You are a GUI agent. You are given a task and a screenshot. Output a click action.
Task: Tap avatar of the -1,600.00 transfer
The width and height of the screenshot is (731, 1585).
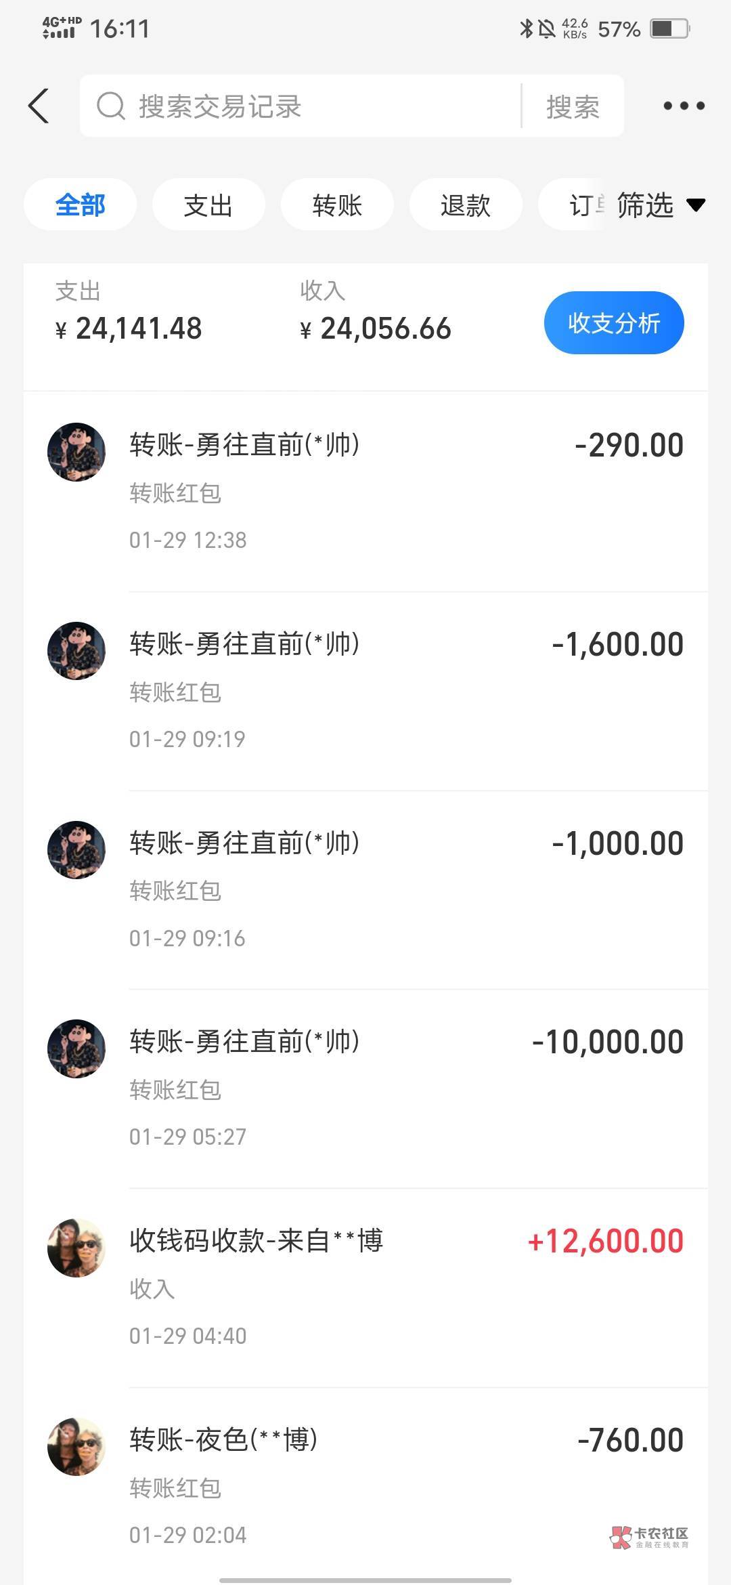76,651
